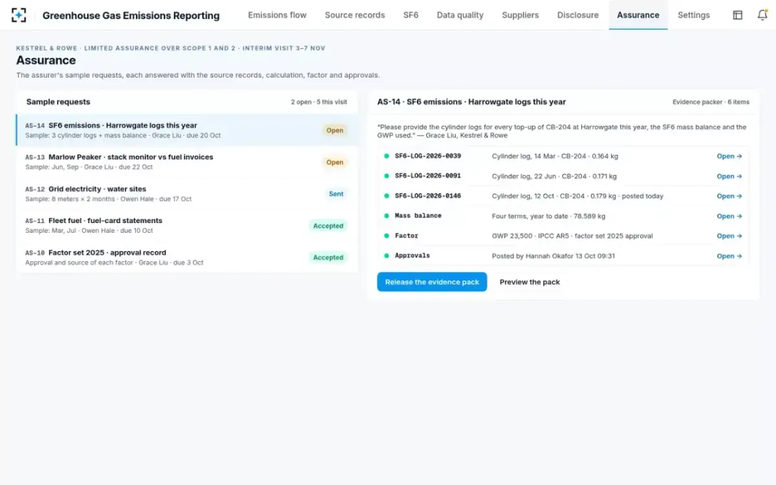776x485 pixels.
Task: Release the evidence pack
Action: (432, 282)
